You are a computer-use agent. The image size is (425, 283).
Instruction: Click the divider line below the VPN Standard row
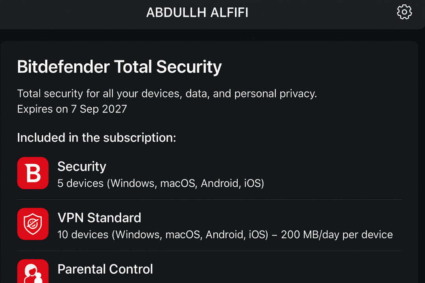tap(209, 251)
